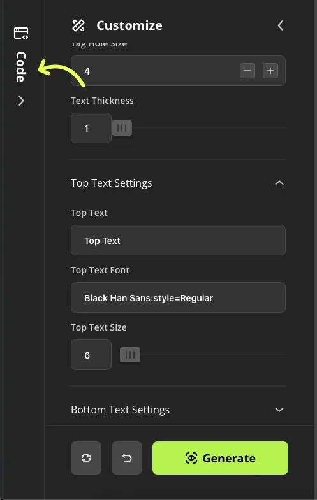Click the Customize panel title

[x=129, y=25]
